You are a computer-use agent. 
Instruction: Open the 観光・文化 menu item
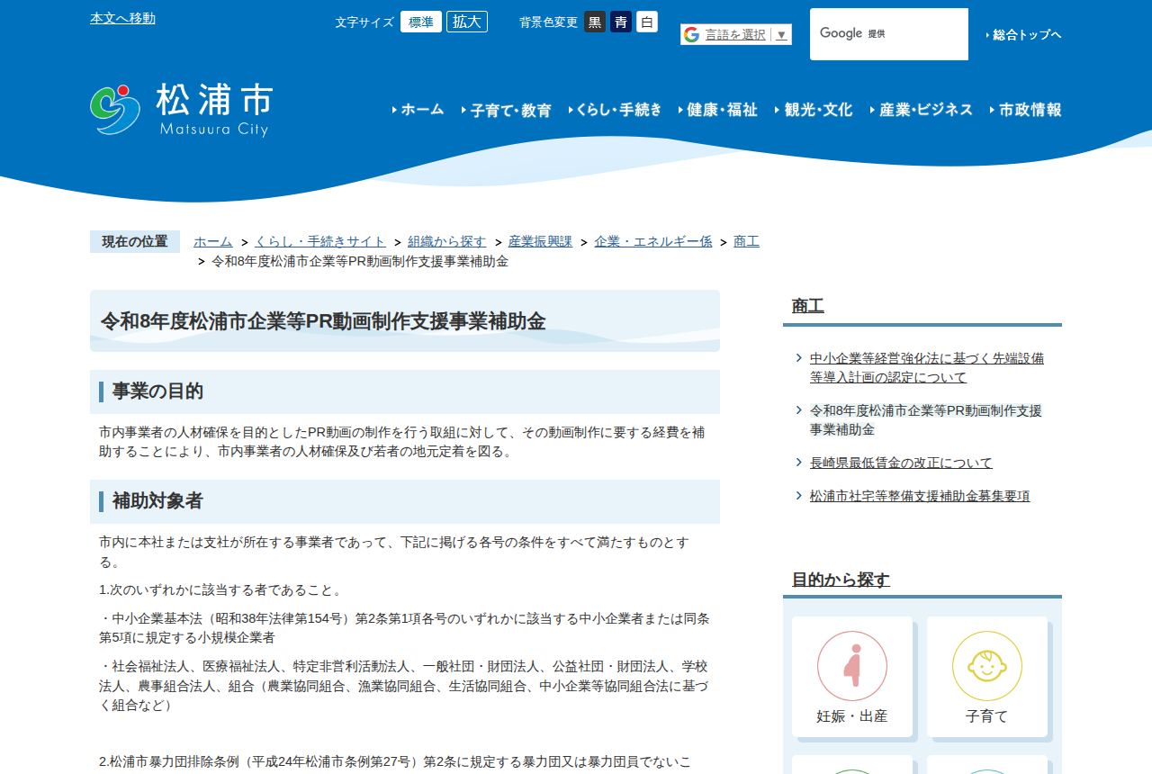pyautogui.click(x=814, y=109)
